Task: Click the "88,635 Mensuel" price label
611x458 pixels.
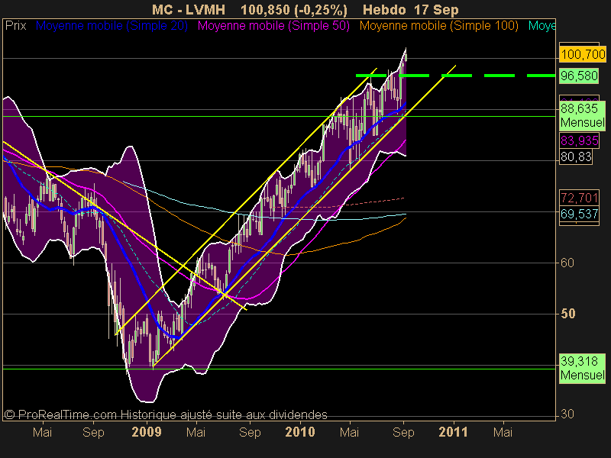Action: point(583,115)
